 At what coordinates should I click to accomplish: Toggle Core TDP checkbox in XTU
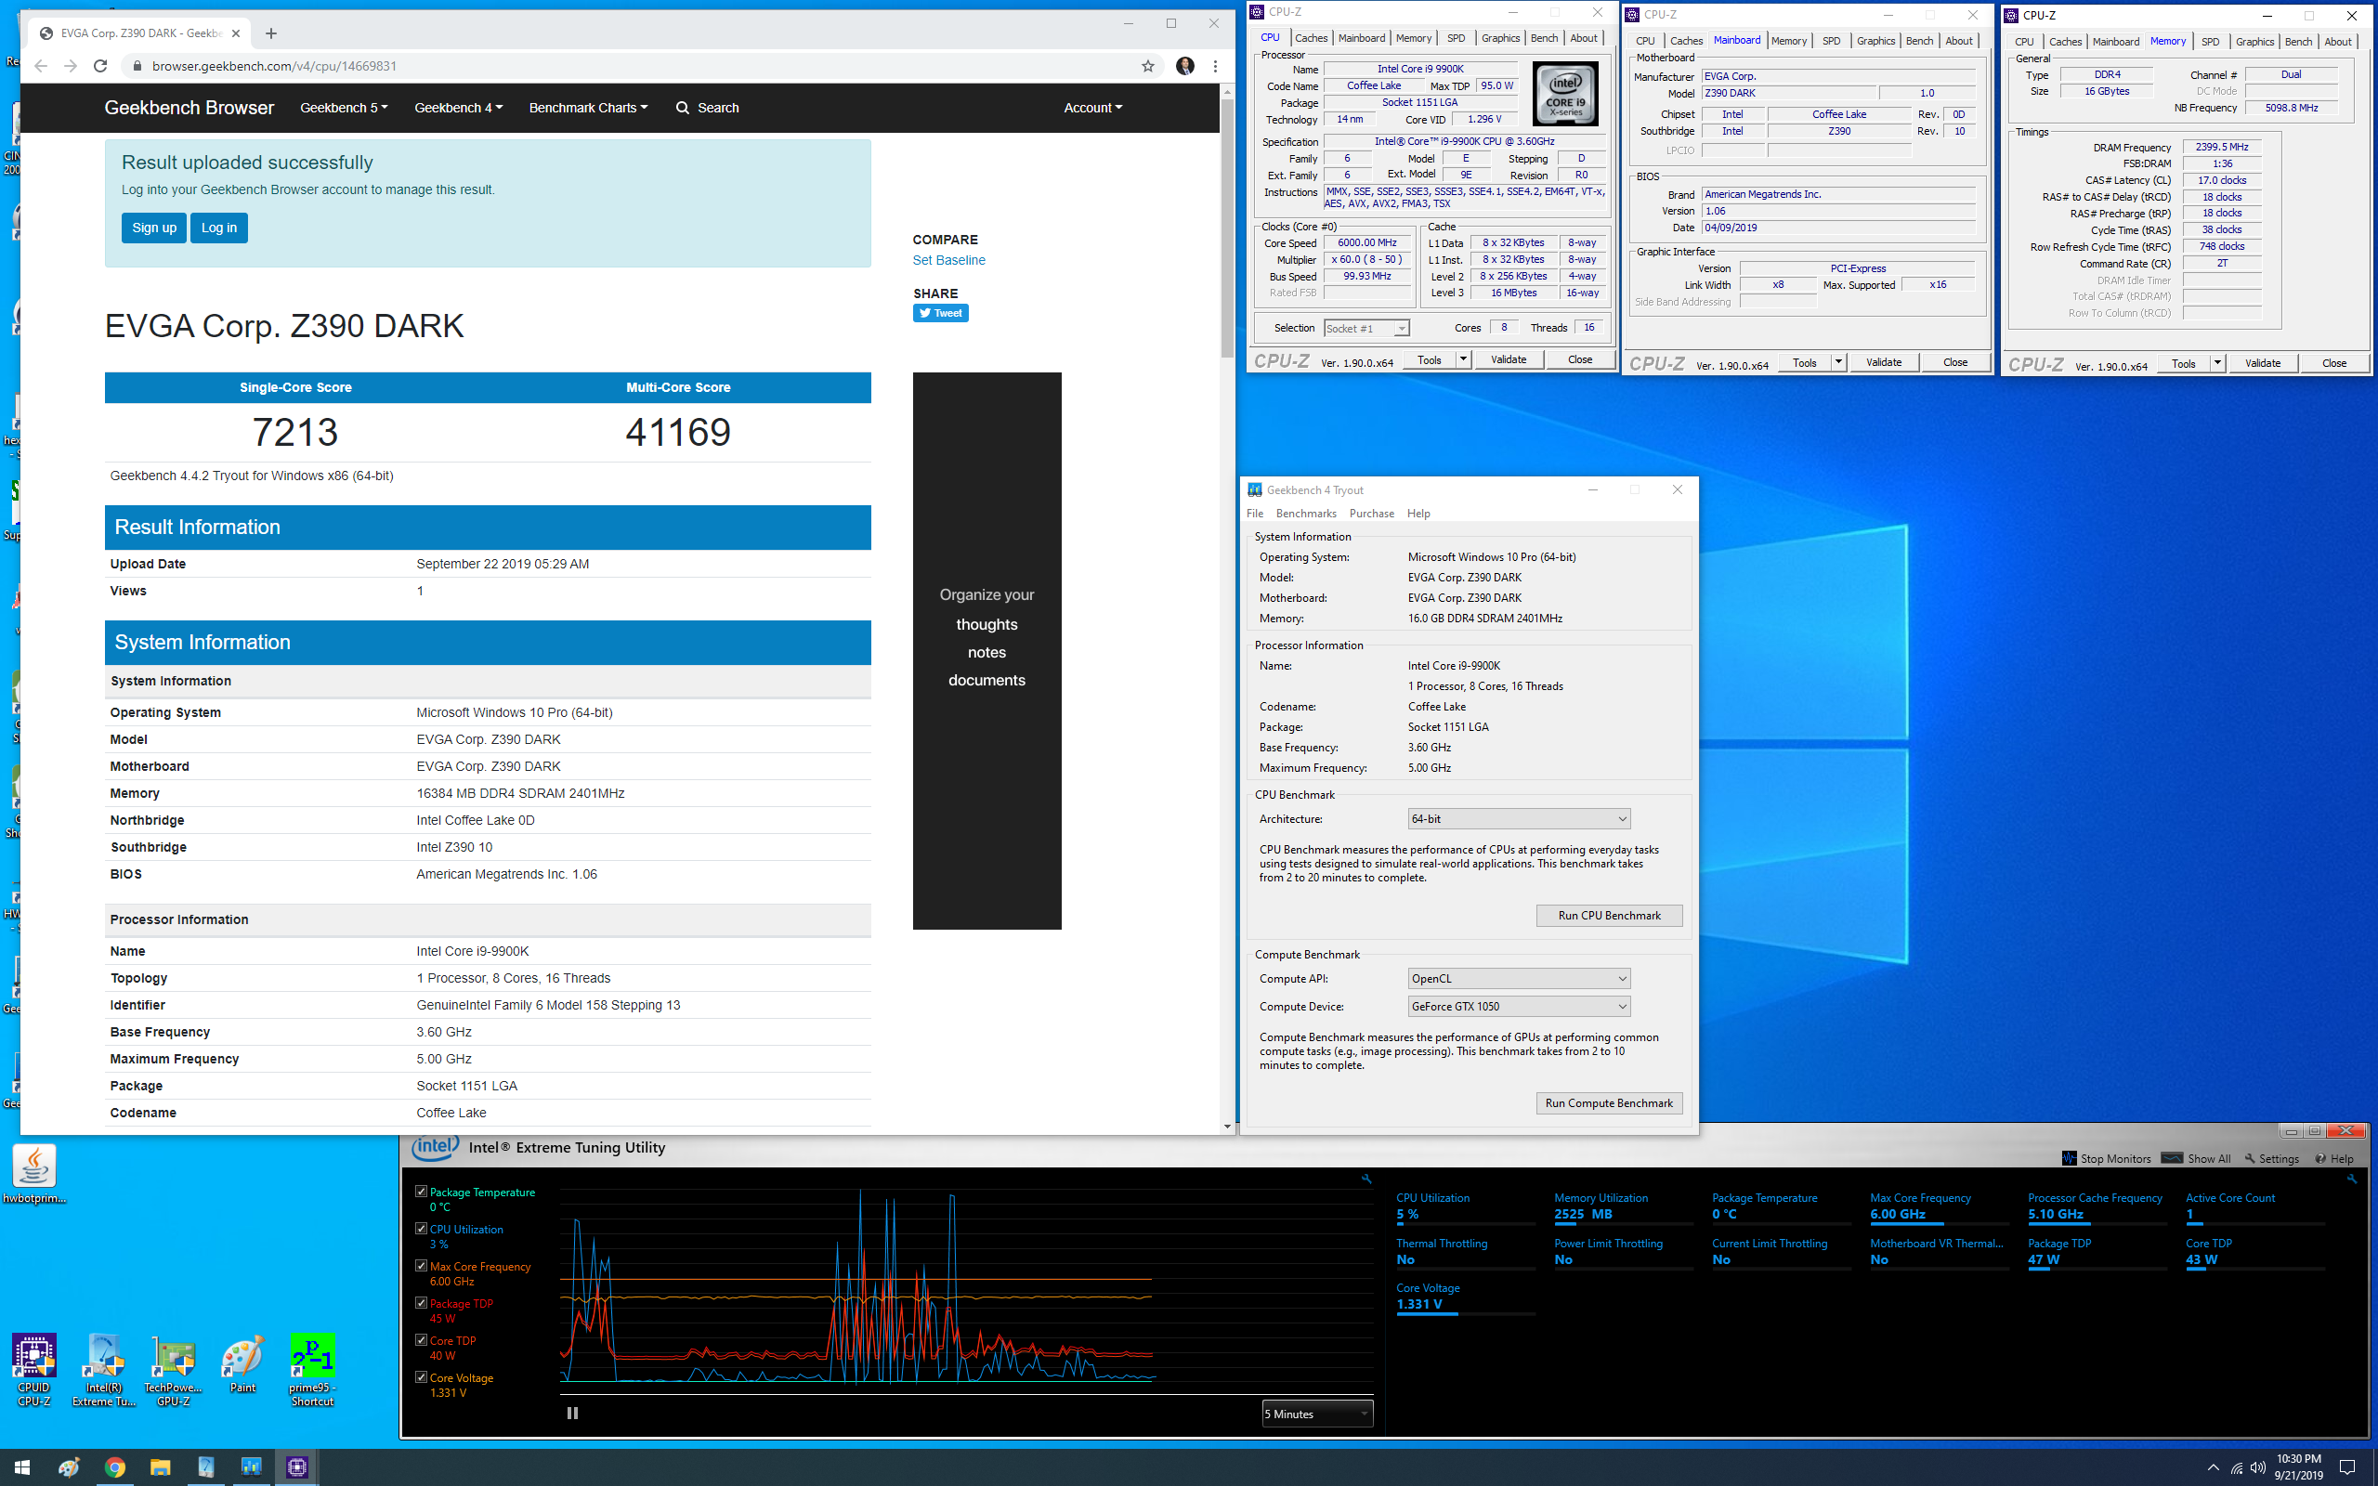(x=422, y=1339)
